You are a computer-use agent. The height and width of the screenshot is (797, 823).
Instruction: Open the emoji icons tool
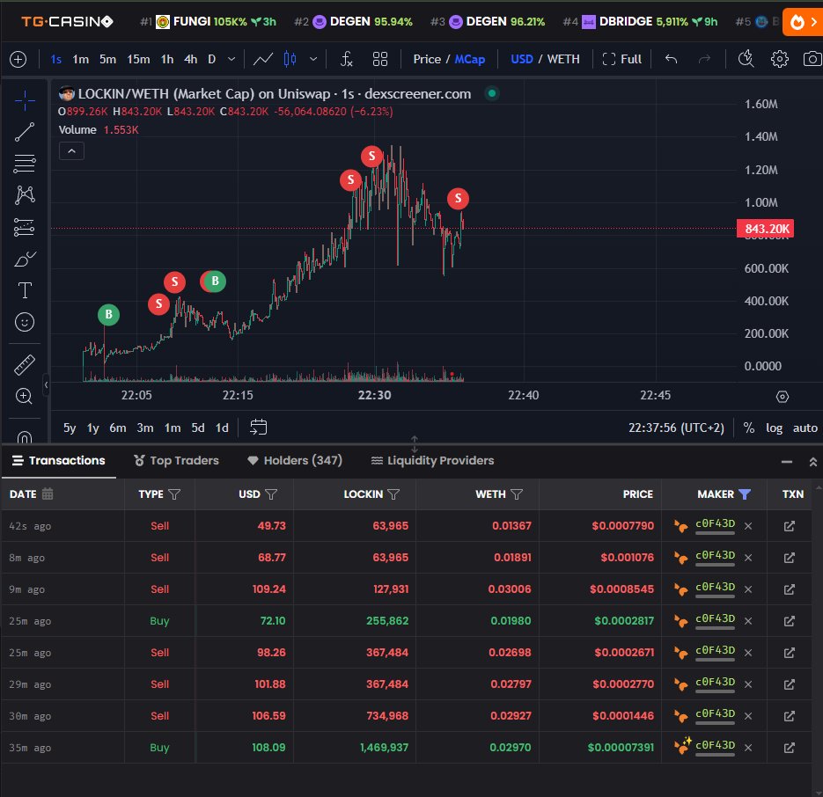coord(24,322)
